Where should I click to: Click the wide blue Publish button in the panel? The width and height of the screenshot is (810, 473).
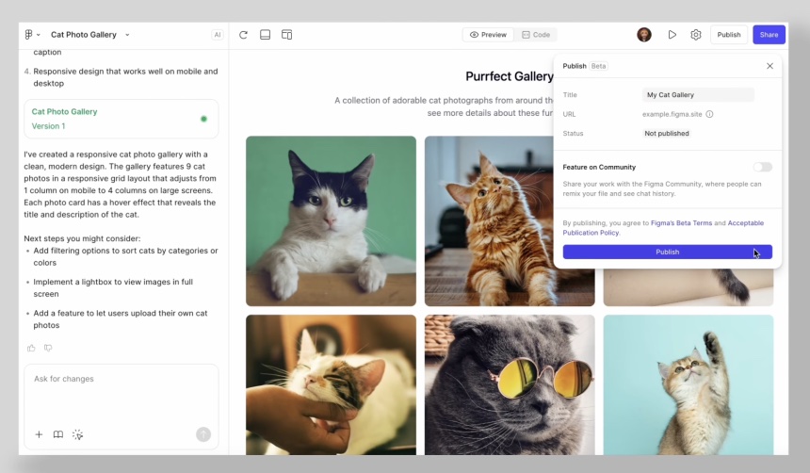click(x=668, y=252)
